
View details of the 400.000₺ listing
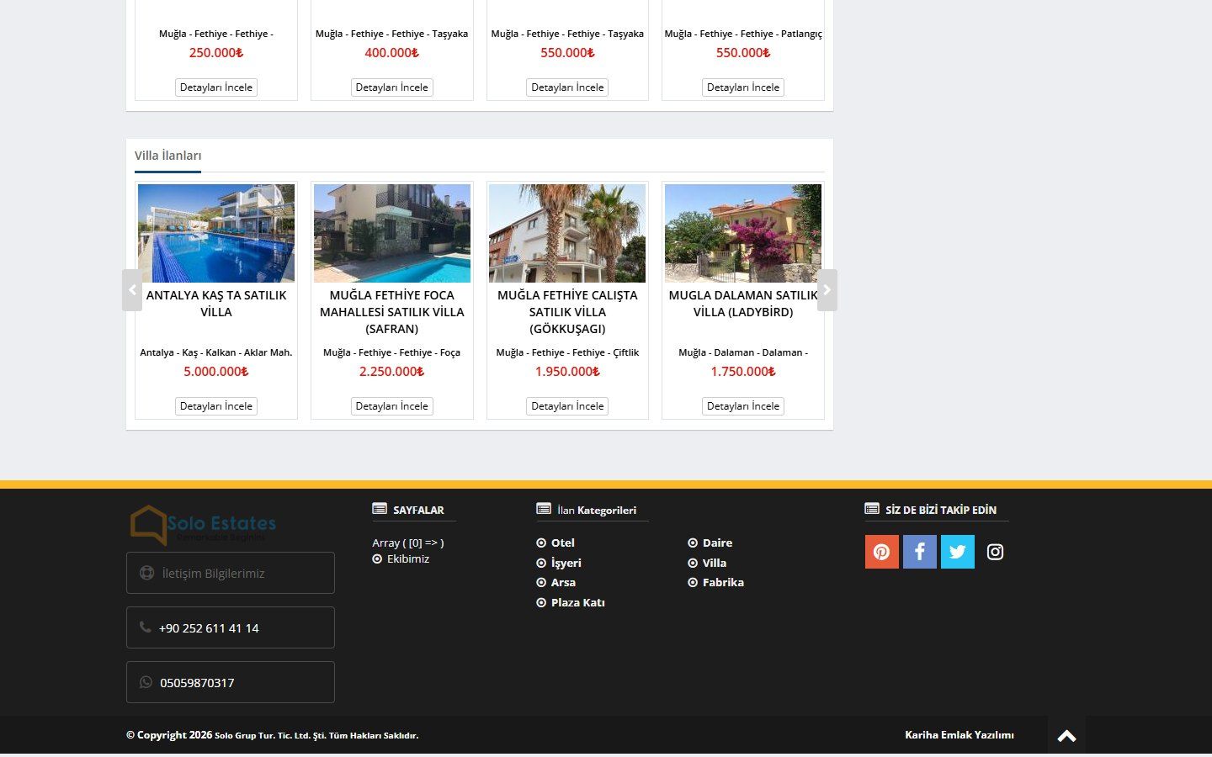click(392, 87)
